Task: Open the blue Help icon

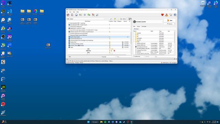Action: [175, 15]
